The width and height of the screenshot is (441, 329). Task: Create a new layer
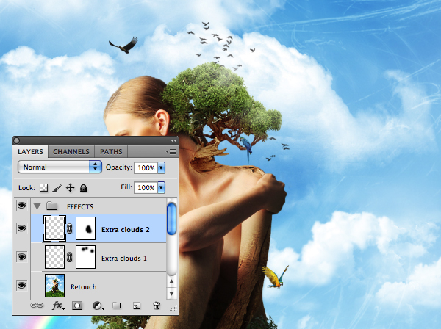[x=137, y=305]
